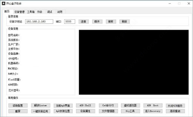Click the 生产厂家 label
The width and height of the screenshot is (193, 117).
[x=14, y=44]
